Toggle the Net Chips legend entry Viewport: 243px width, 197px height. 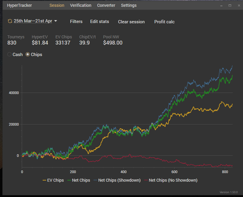tap(79, 180)
